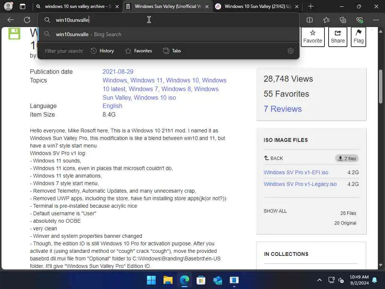This screenshot has width=385, height=289.
Task: Click '20 Original' text
Action: coord(345,223)
